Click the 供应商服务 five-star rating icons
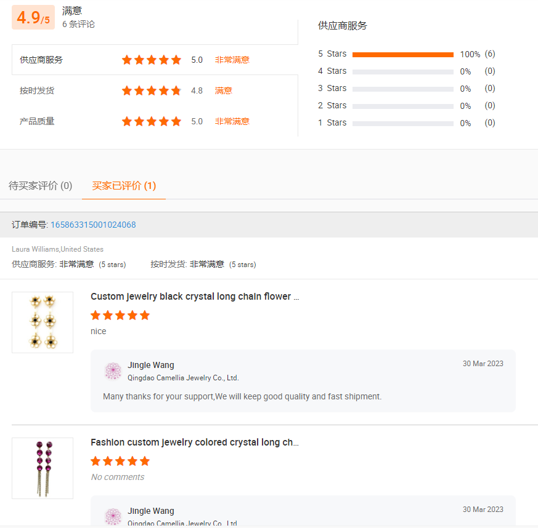This screenshot has height=528, width=538. 151,60
